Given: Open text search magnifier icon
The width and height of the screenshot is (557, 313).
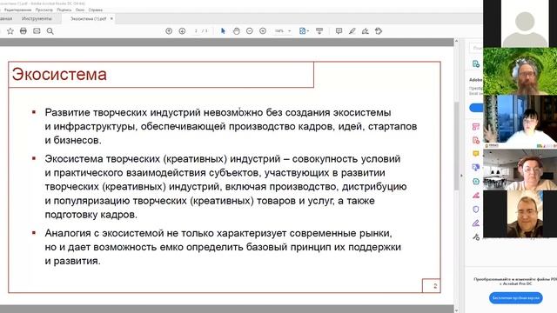Looking at the screenshot, I should (x=50, y=31).
